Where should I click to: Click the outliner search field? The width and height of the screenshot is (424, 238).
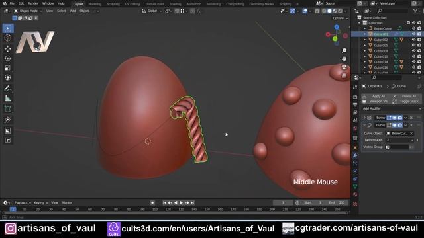click(393, 11)
